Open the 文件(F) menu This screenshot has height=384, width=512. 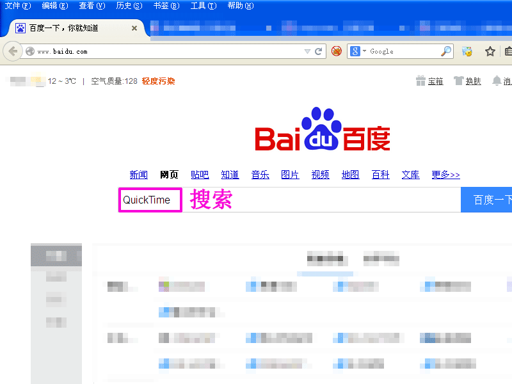[x=18, y=6]
